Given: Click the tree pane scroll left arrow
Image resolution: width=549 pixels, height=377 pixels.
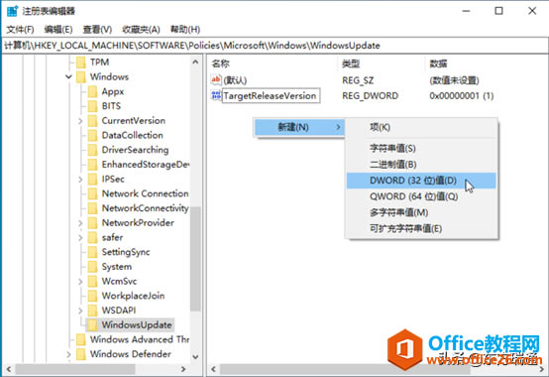Looking at the screenshot, I should 8,369.
